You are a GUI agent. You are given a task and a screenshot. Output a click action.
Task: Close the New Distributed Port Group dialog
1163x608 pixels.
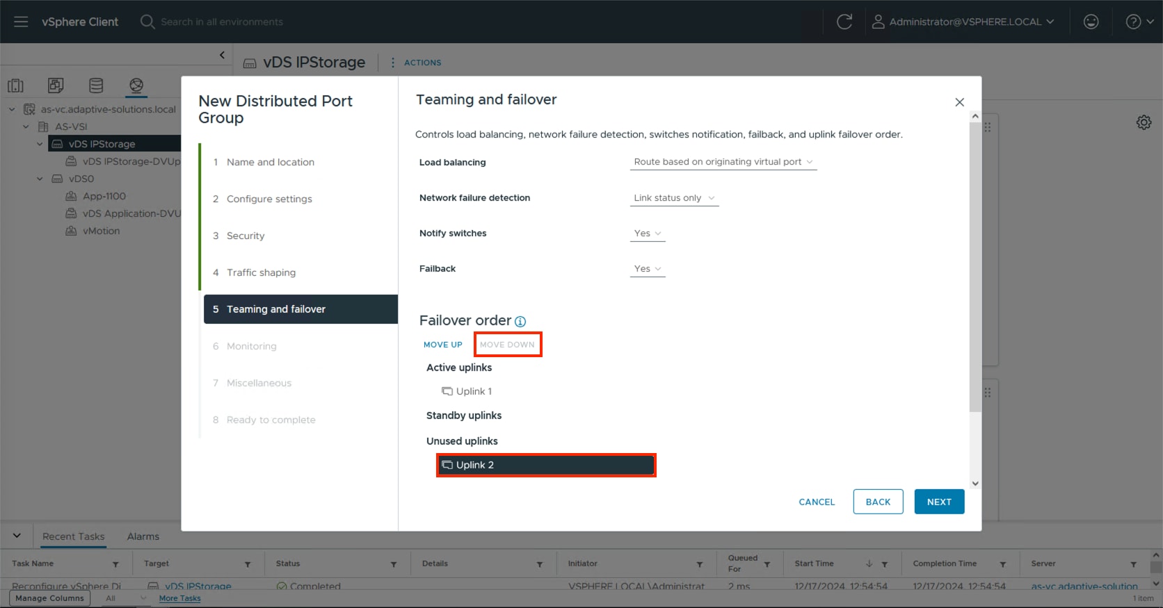coord(959,102)
